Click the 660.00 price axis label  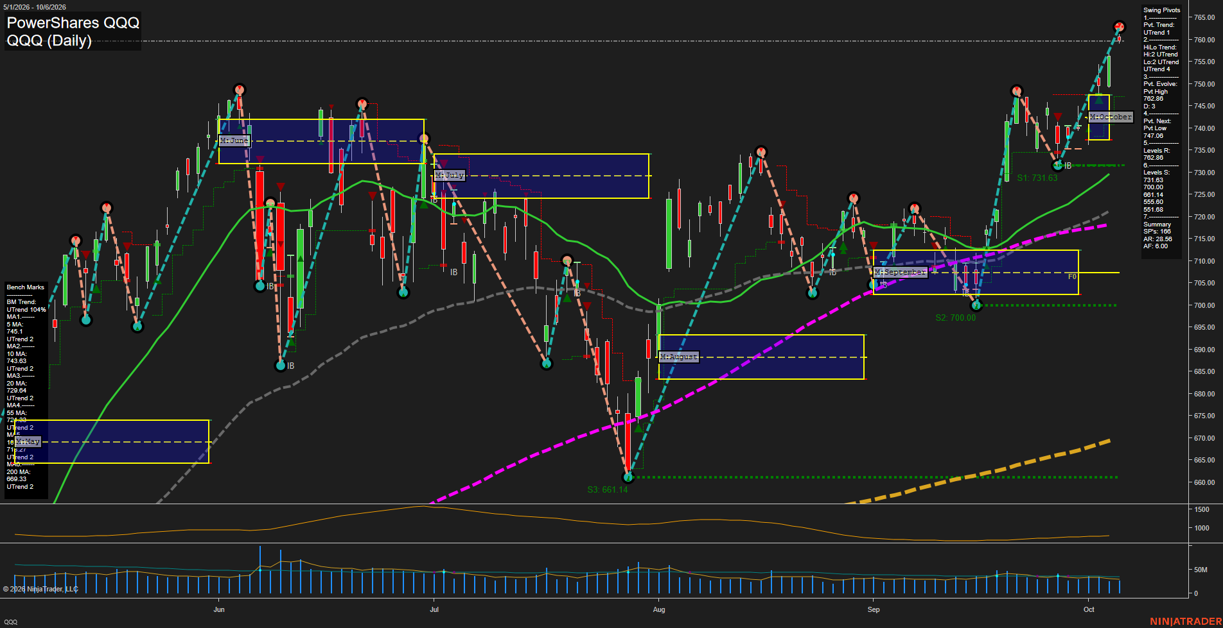1204,483
